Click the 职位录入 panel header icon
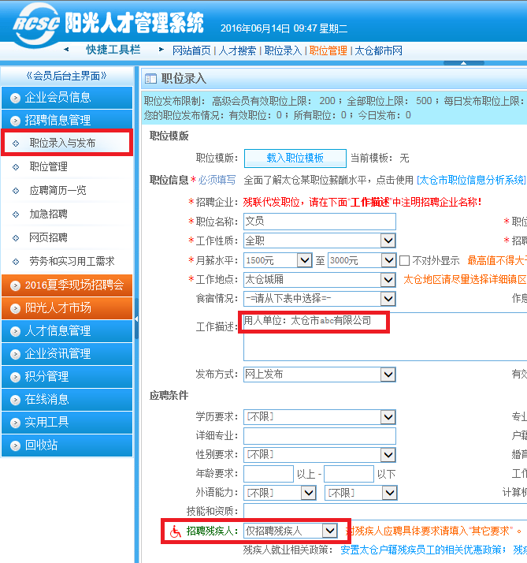This screenshot has width=527, height=563. pos(151,78)
